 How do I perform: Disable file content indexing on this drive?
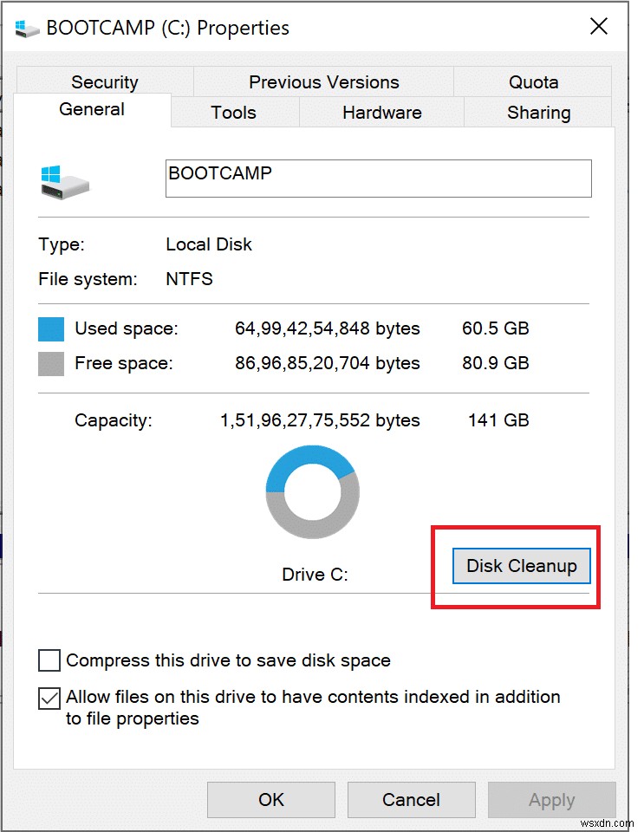[x=49, y=699]
